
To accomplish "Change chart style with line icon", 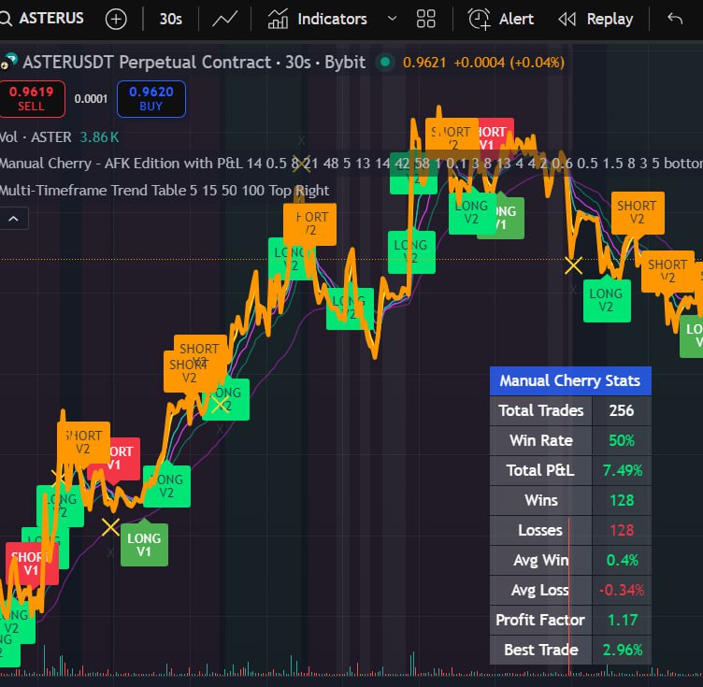I will click(x=224, y=19).
